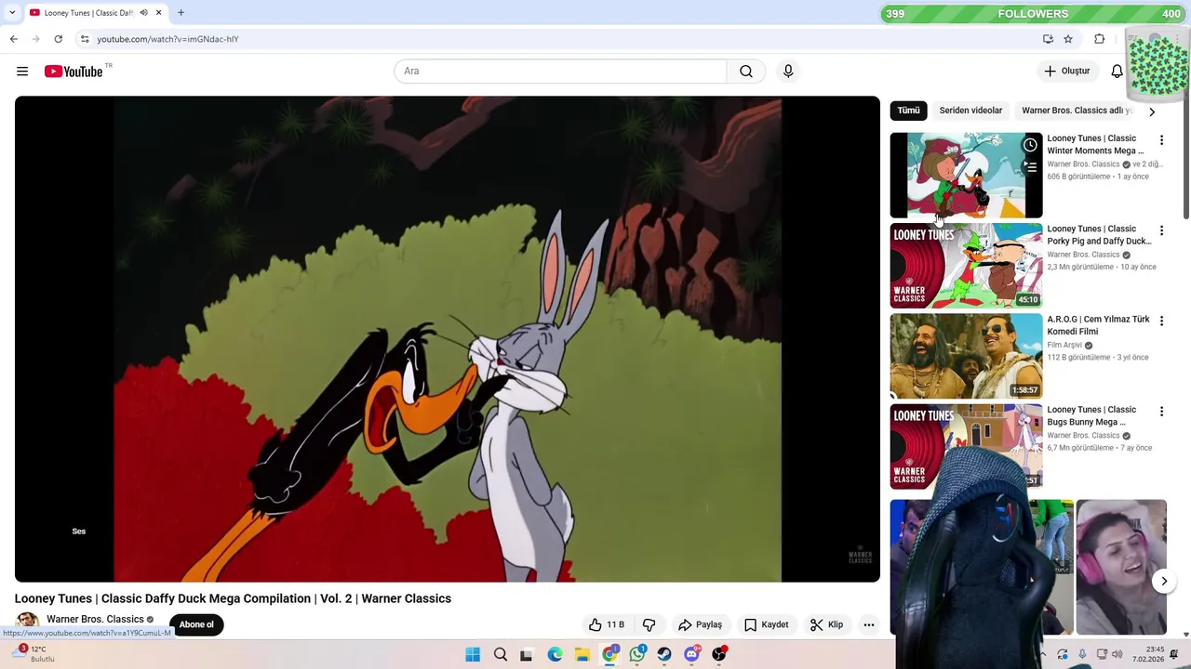Open the Porky Pig and Daffy Duck thumbnail
The image size is (1191, 669).
[966, 266]
